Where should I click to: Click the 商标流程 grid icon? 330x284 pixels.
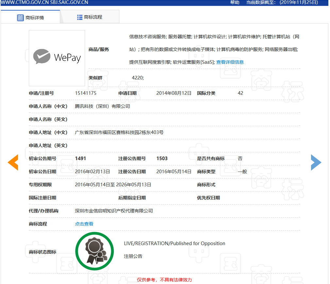pyautogui.click(x=80, y=17)
